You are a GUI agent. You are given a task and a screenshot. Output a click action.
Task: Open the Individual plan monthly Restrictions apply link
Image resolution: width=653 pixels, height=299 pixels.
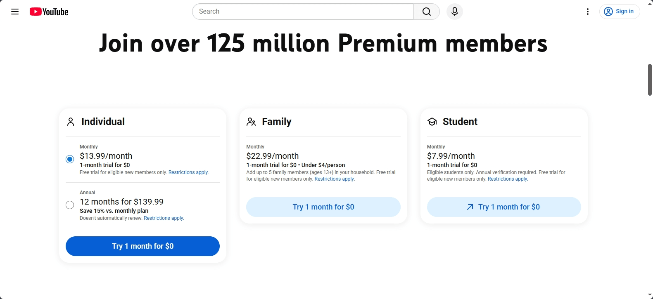pos(188,172)
